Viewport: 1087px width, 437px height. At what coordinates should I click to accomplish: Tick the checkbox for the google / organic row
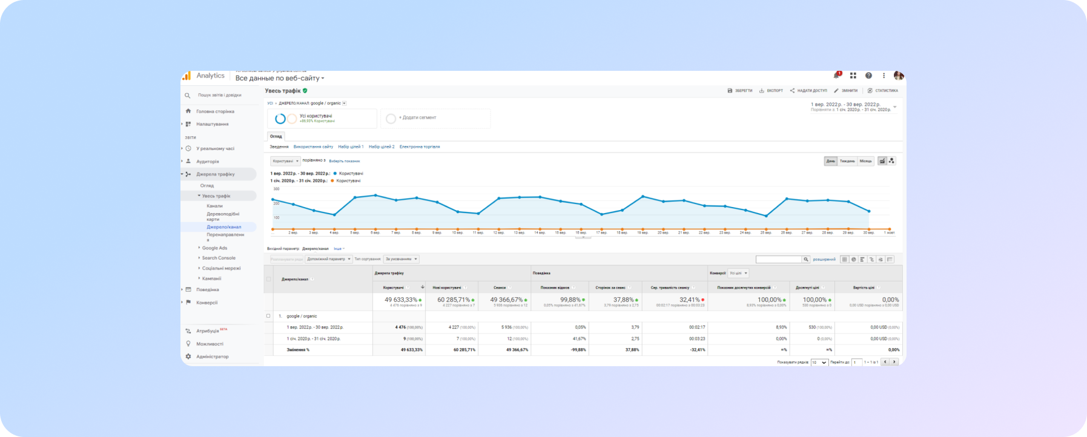269,316
